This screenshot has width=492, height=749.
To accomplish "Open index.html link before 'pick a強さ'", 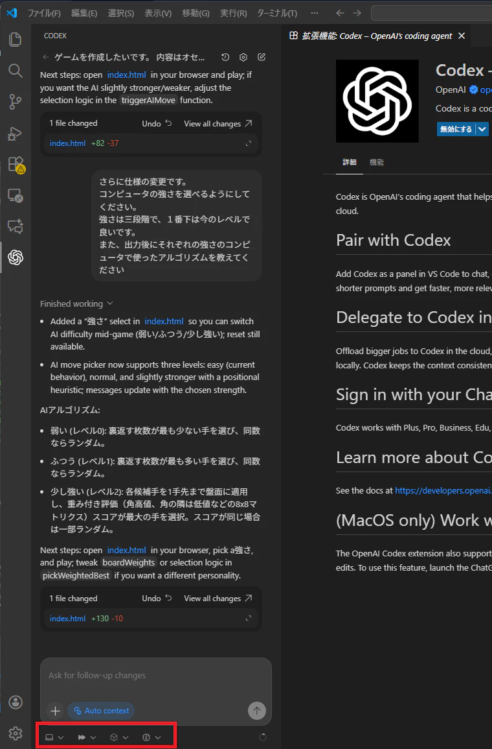I will coord(127,551).
